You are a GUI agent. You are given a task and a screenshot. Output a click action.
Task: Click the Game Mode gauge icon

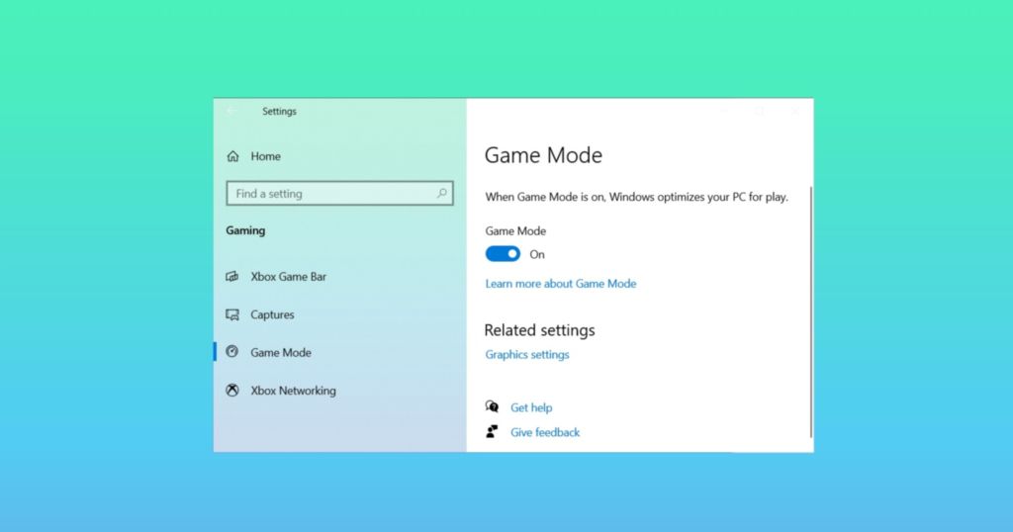coord(232,352)
